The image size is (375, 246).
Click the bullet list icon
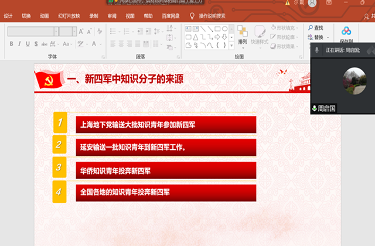point(113,30)
